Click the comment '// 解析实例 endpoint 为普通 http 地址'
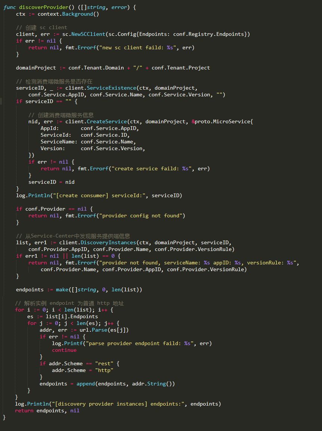This screenshot has height=431, width=322. 69,303
